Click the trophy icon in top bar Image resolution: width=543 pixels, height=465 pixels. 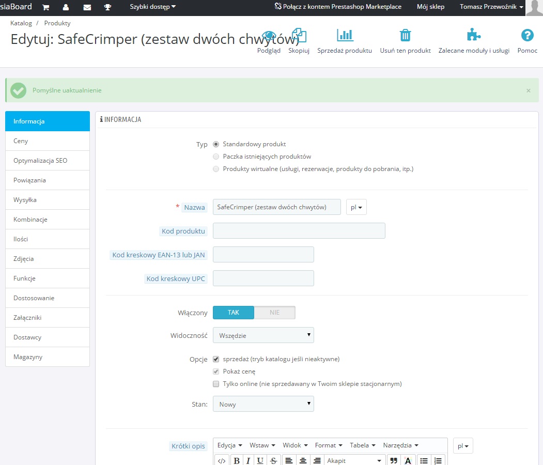pos(107,7)
